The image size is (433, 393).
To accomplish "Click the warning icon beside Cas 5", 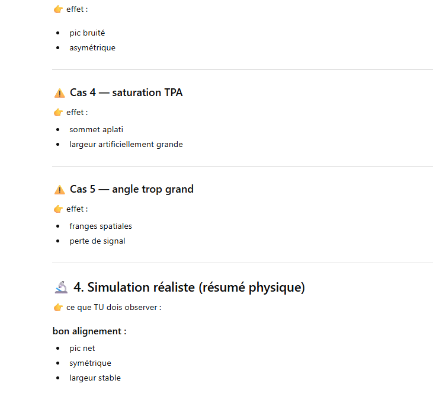I will pos(59,190).
